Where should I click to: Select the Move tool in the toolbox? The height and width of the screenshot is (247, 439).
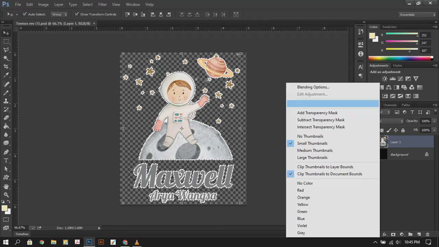click(x=6, y=33)
